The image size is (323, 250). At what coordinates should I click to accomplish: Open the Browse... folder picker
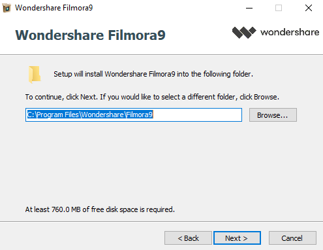(273, 115)
